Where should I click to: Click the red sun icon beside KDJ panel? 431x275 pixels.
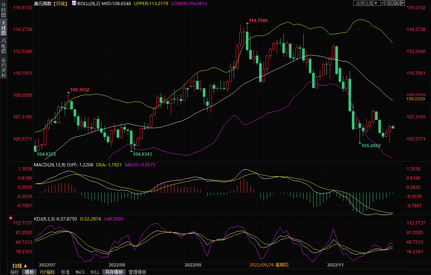coord(11,218)
